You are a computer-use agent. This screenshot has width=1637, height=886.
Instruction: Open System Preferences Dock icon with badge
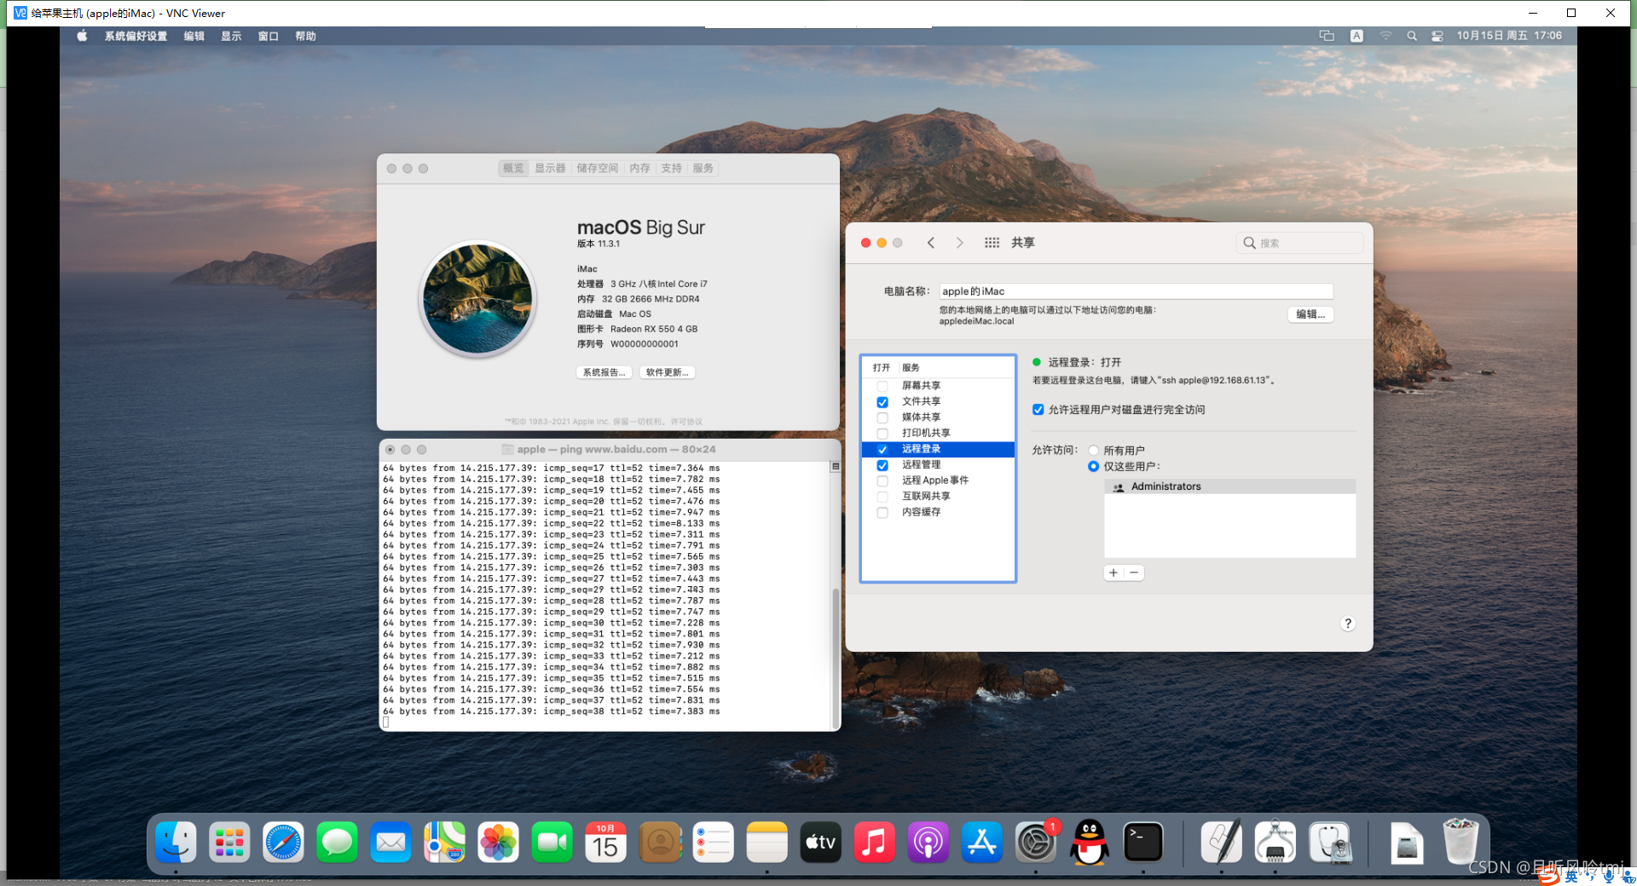point(1036,843)
